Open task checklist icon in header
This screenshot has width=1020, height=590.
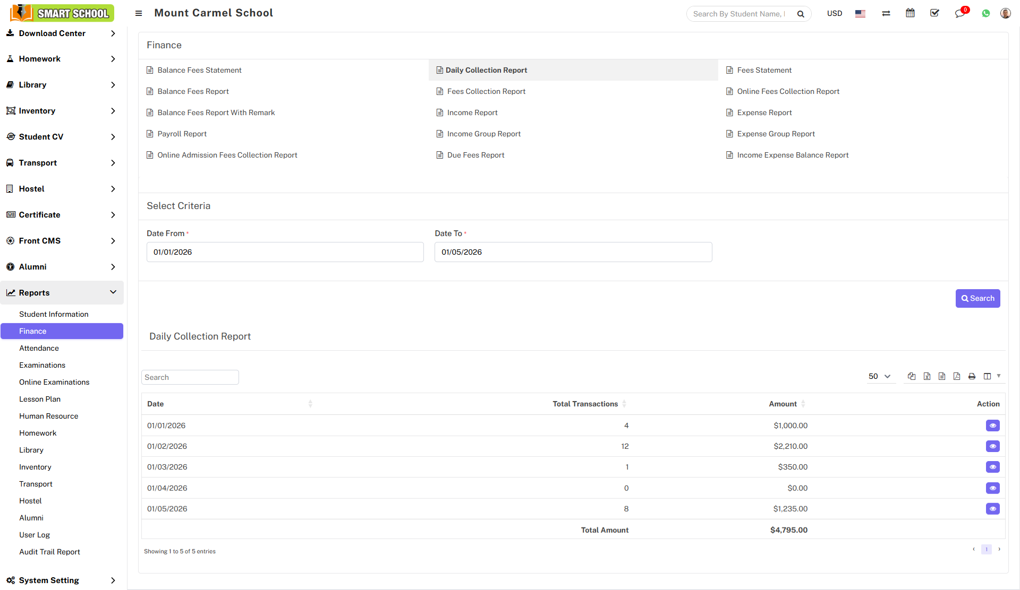(934, 13)
